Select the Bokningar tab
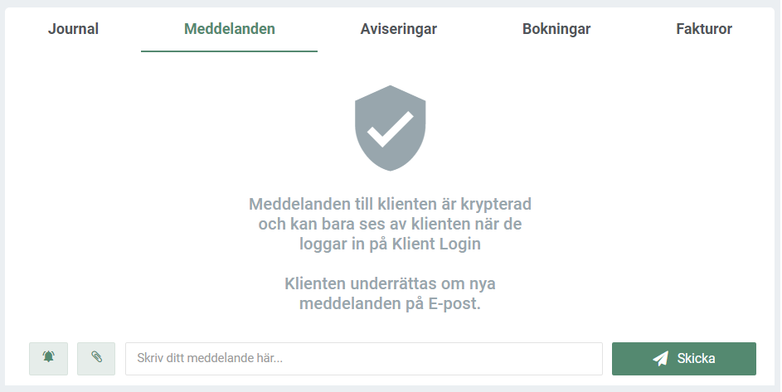Screen dimensions: 782x392 click(x=556, y=29)
